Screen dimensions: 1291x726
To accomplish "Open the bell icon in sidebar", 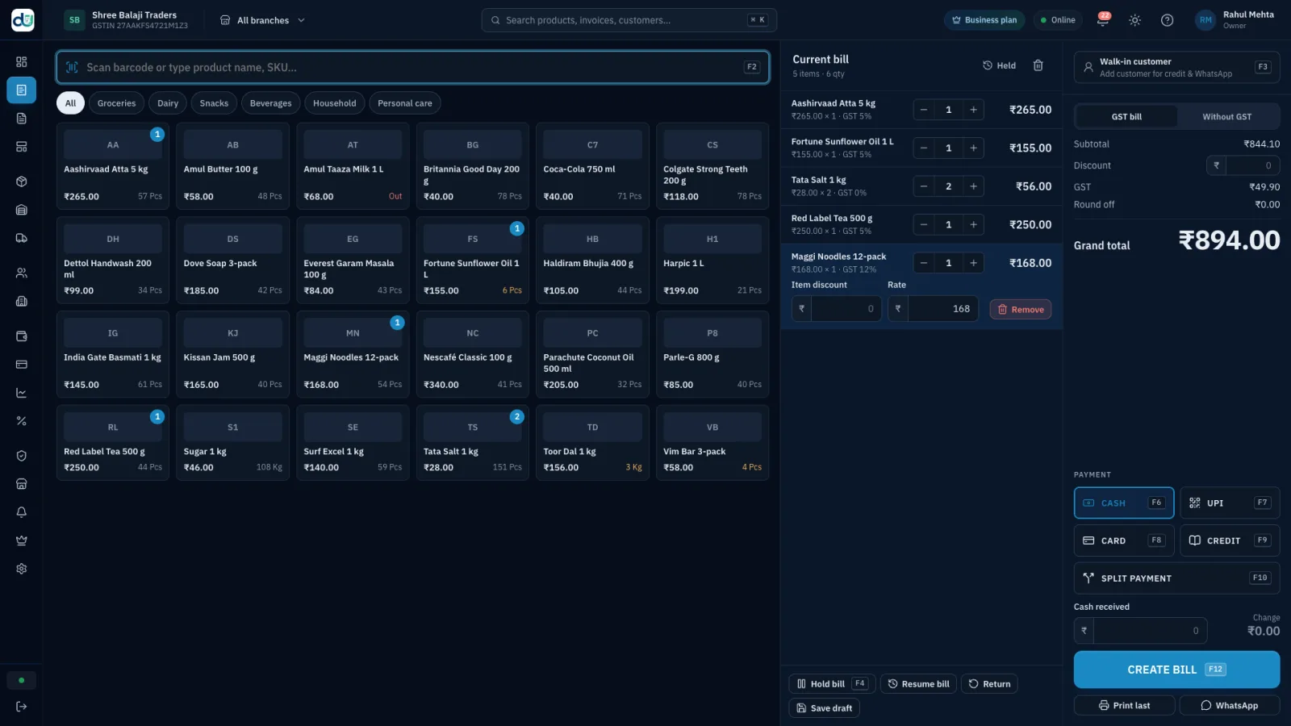I will [x=22, y=512].
